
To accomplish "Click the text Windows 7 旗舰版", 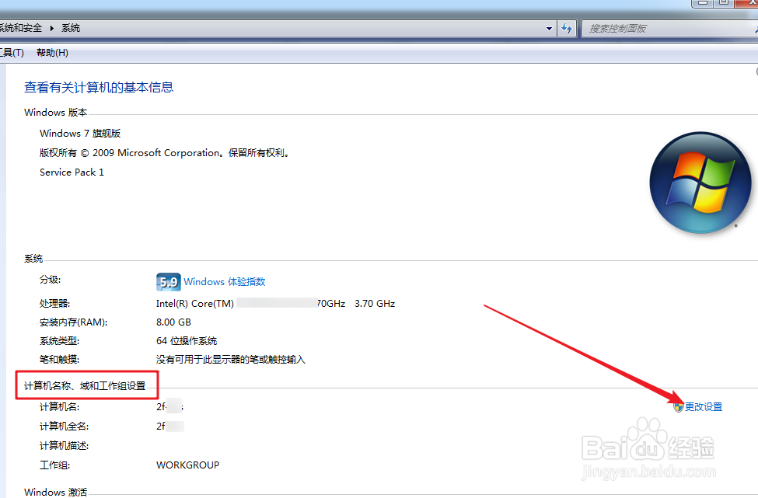I will (x=80, y=134).
